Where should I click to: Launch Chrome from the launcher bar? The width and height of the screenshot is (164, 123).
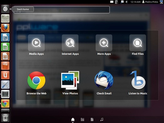pos(5,104)
